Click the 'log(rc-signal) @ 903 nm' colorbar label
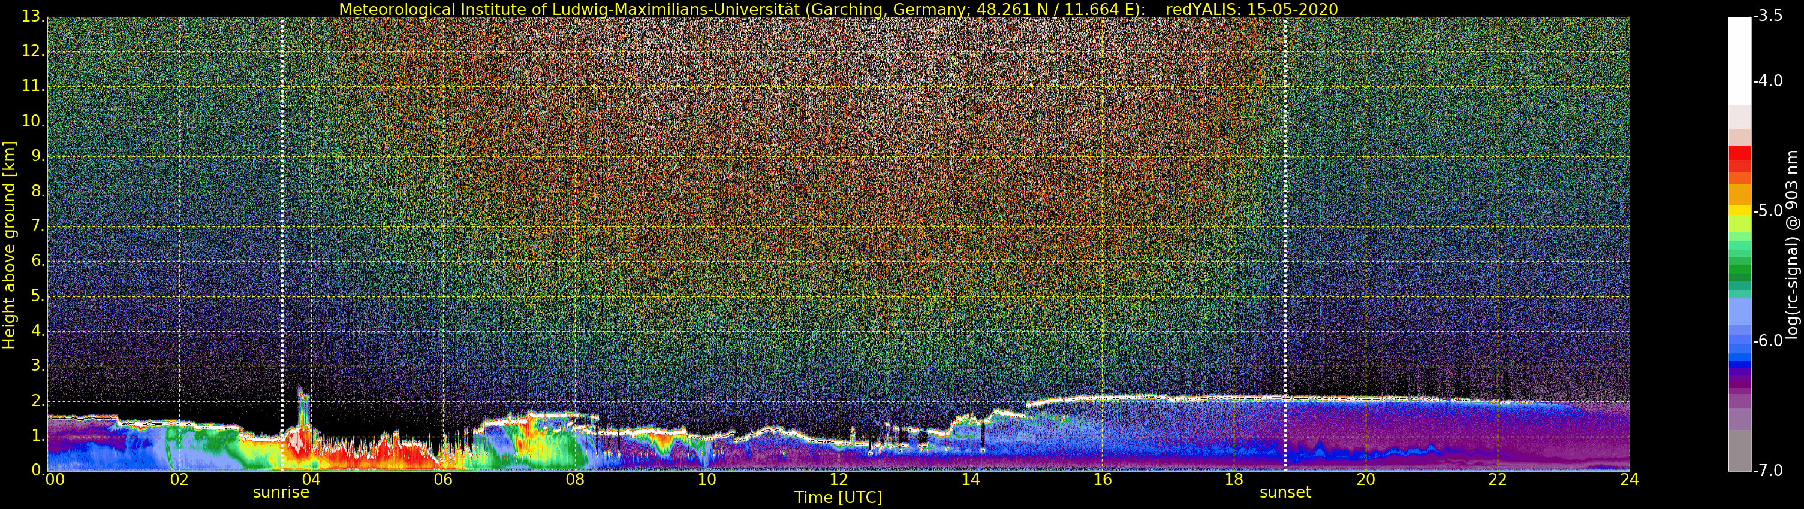This screenshot has width=1804, height=509. click(1792, 245)
